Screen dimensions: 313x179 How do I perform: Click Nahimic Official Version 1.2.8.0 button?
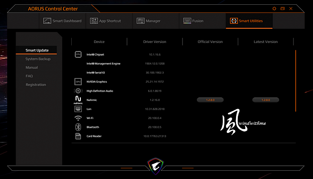(210, 100)
